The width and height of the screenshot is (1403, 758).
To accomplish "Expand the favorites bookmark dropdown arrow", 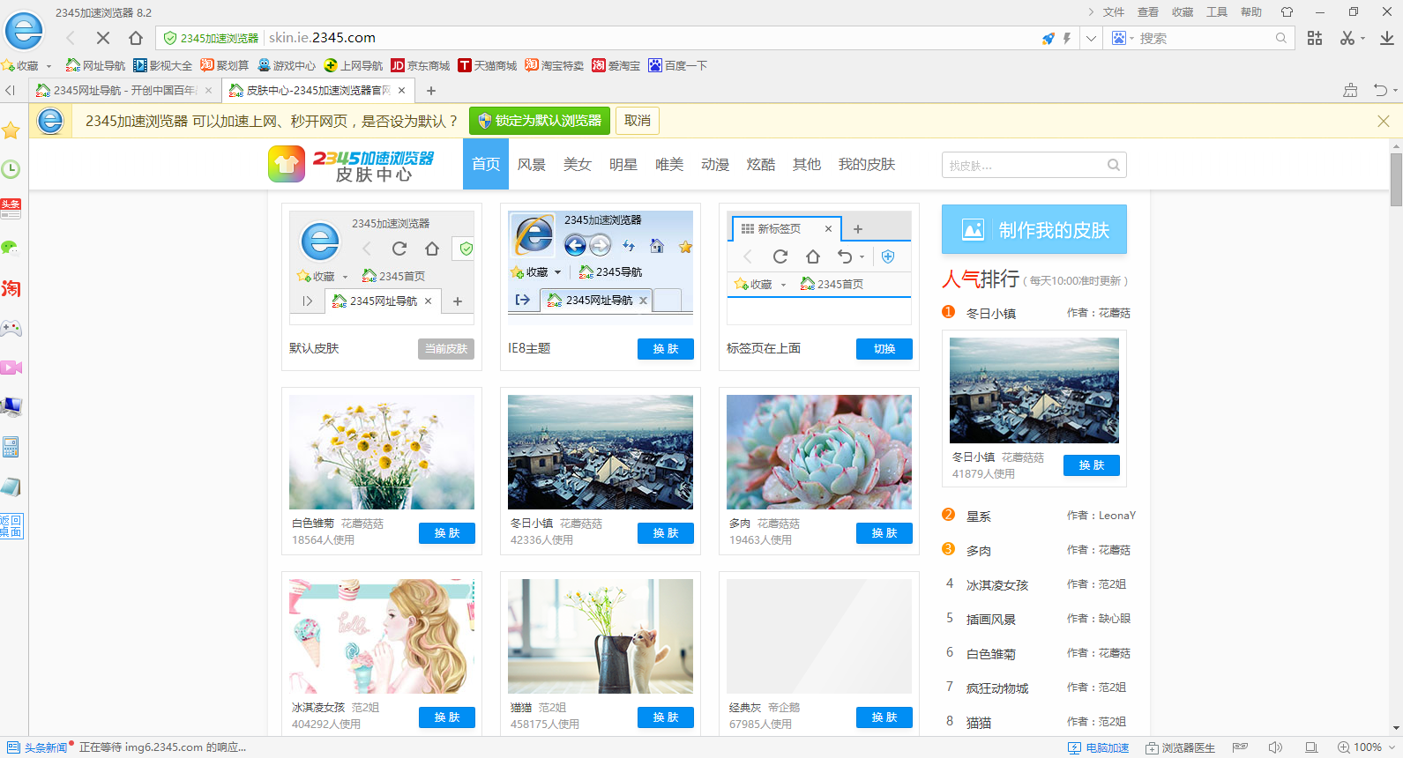I will pos(49,66).
